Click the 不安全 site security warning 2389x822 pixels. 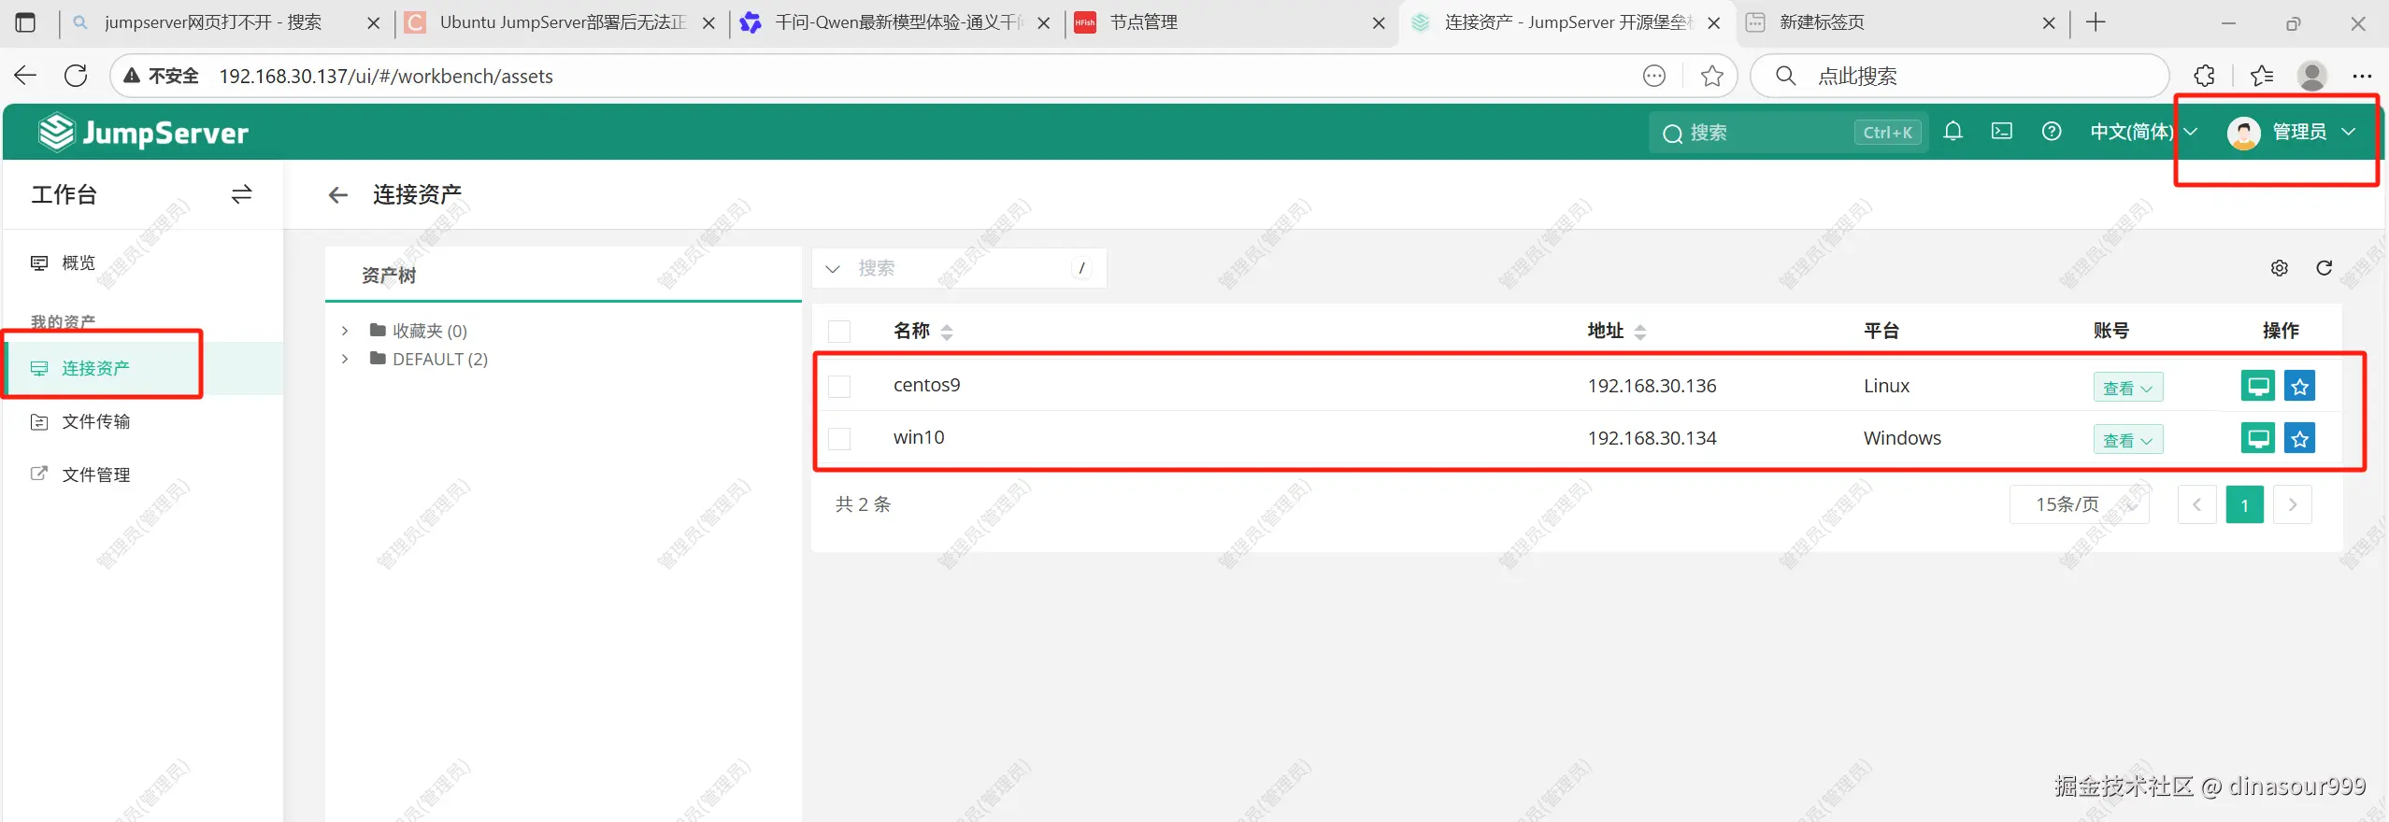point(162,76)
